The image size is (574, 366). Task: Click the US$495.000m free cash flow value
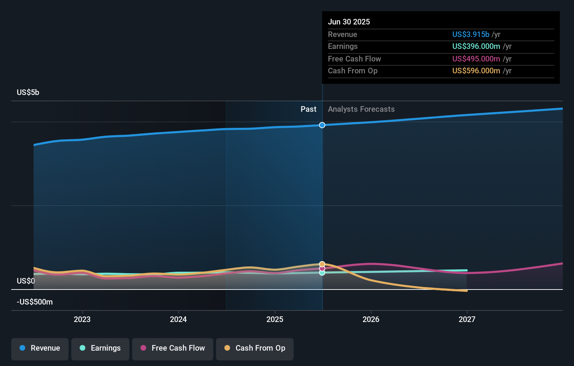pyautogui.click(x=476, y=59)
